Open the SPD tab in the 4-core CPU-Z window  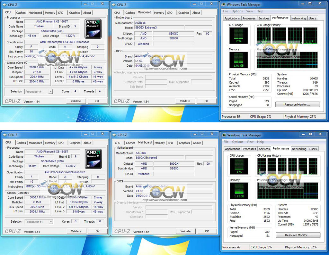pyautogui.click(x=61, y=13)
